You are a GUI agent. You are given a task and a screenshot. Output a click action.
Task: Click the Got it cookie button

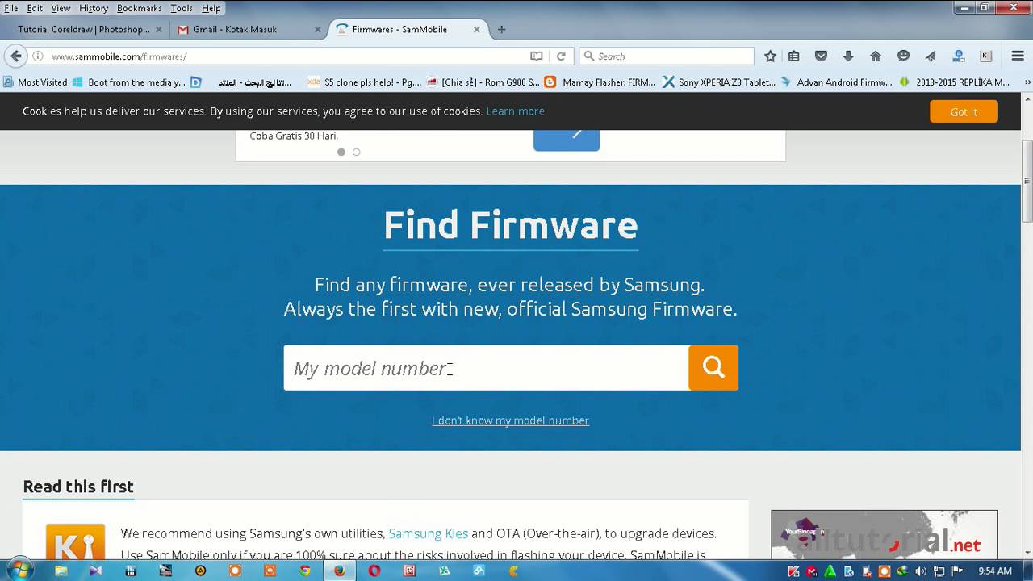tap(964, 111)
